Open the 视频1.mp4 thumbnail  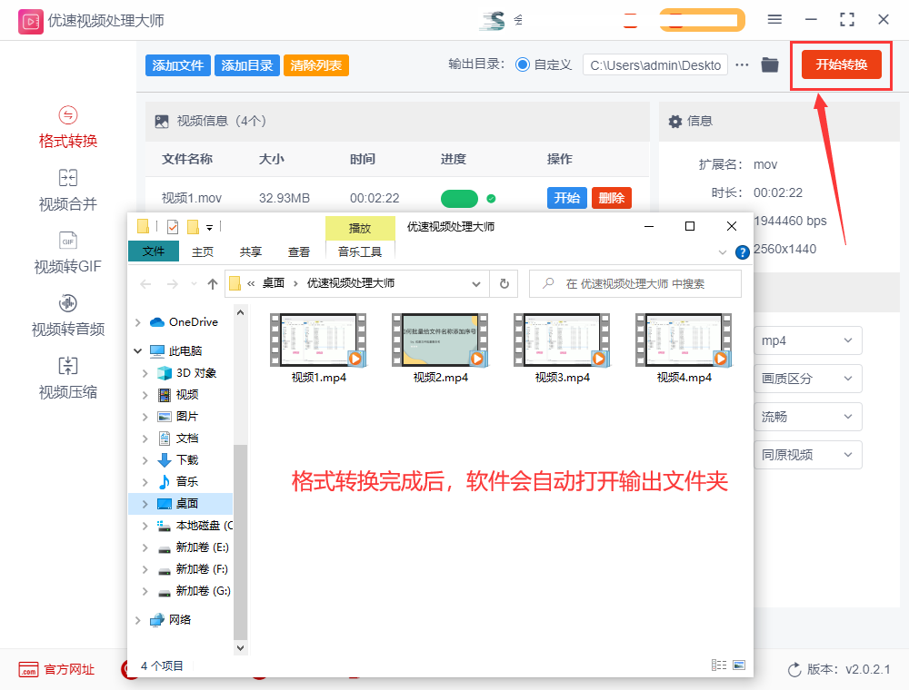pos(318,340)
